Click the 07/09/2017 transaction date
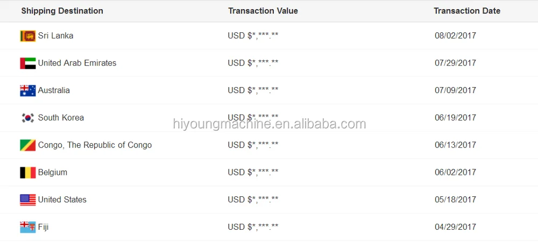The height and width of the screenshot is (248, 538). click(455, 90)
